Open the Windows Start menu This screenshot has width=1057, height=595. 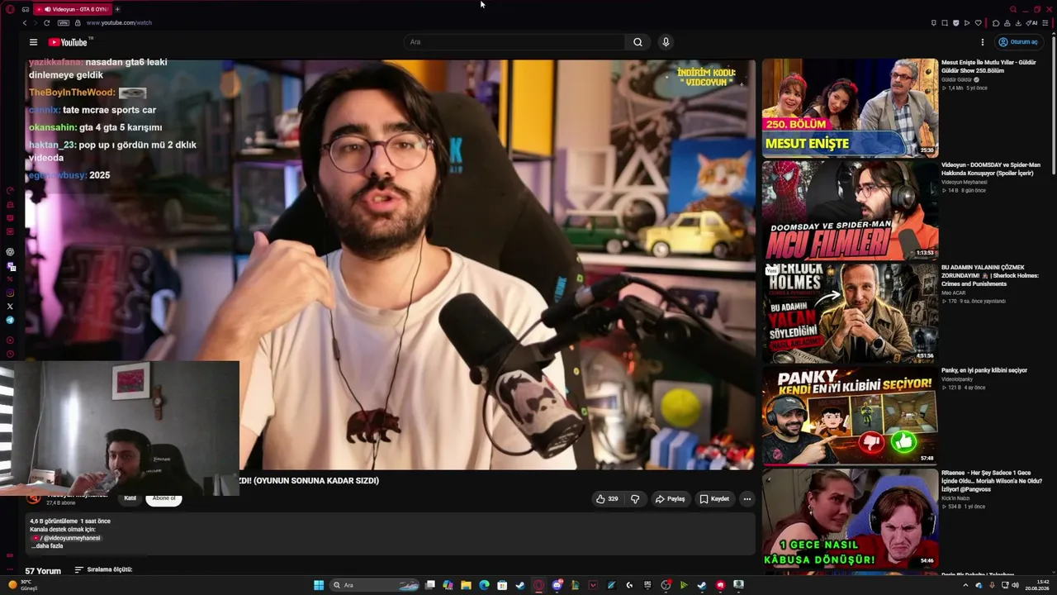pos(319,585)
